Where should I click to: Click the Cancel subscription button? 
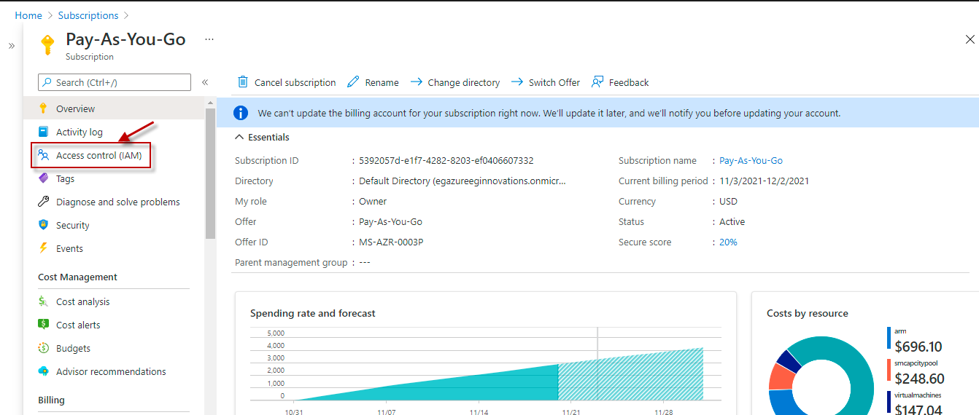pyautogui.click(x=287, y=82)
